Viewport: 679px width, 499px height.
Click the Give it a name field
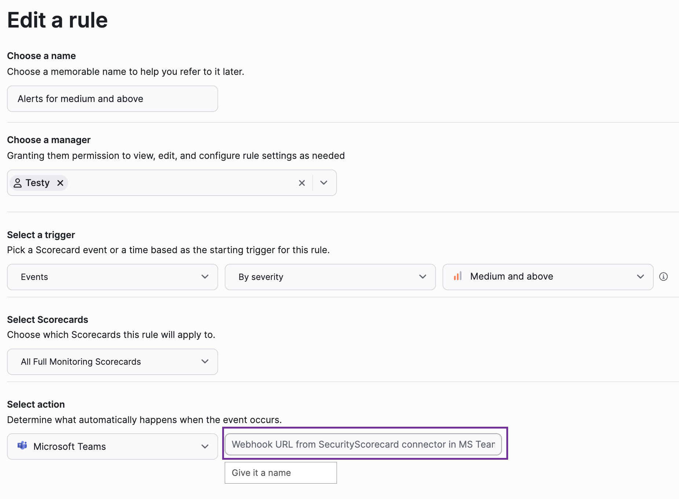[281, 473]
